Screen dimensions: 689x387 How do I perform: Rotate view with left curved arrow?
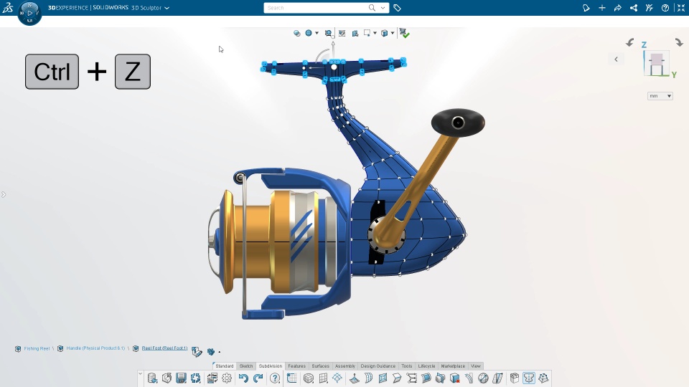point(629,42)
